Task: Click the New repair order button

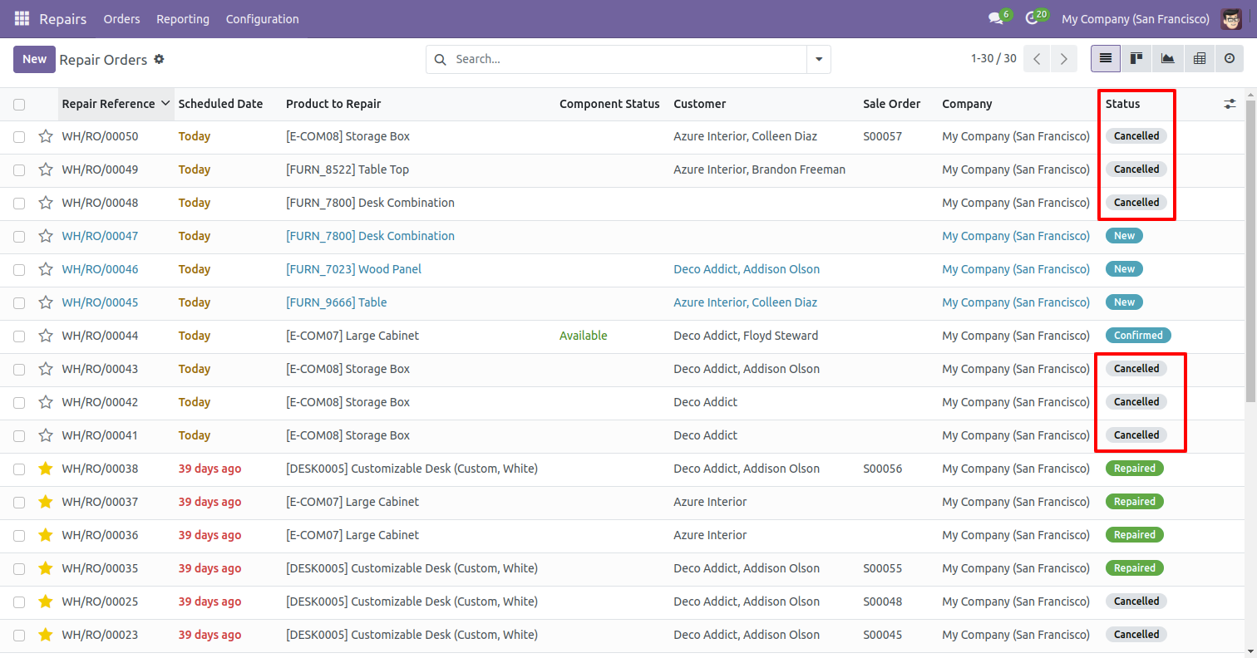Action: pyautogui.click(x=34, y=59)
